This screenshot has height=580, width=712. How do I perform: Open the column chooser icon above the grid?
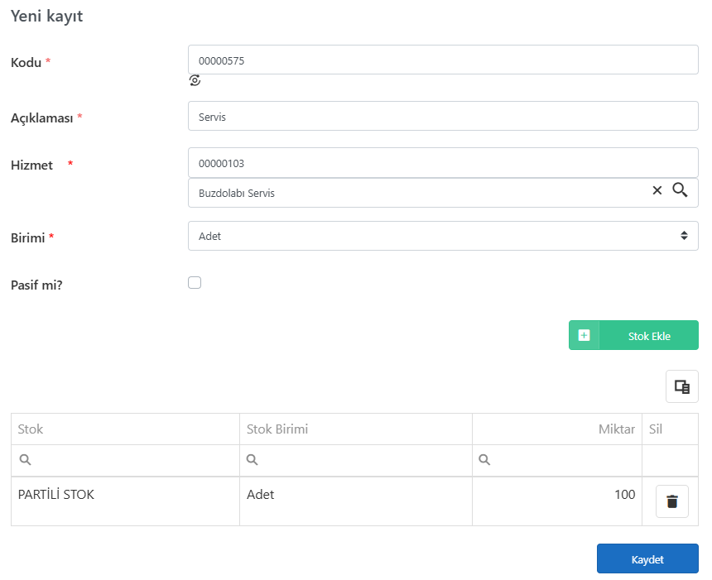coord(681,386)
